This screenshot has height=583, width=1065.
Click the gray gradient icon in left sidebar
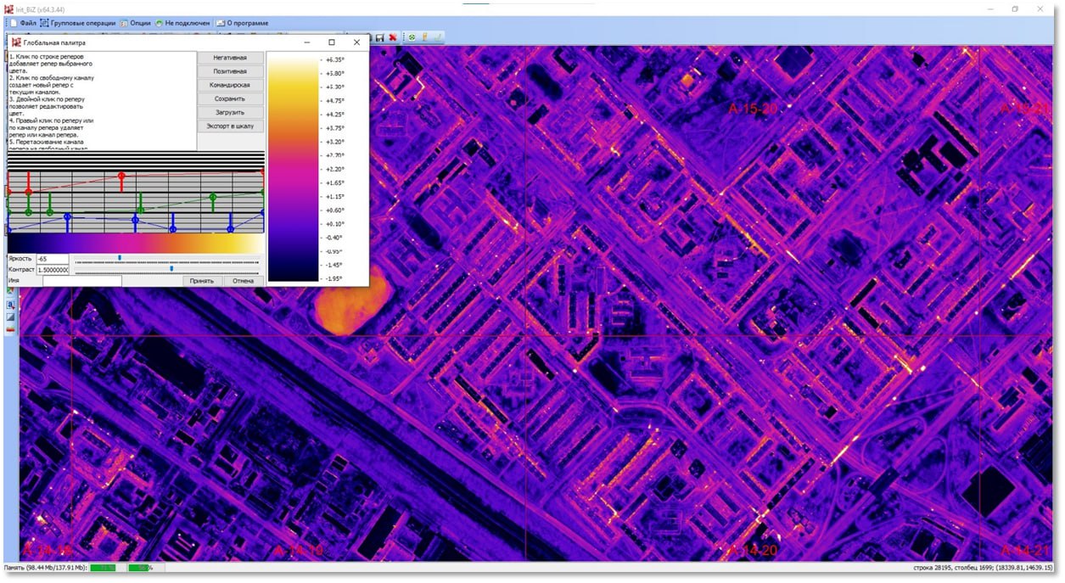coord(10,317)
